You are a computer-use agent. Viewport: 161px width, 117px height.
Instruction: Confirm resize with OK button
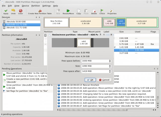90,80
